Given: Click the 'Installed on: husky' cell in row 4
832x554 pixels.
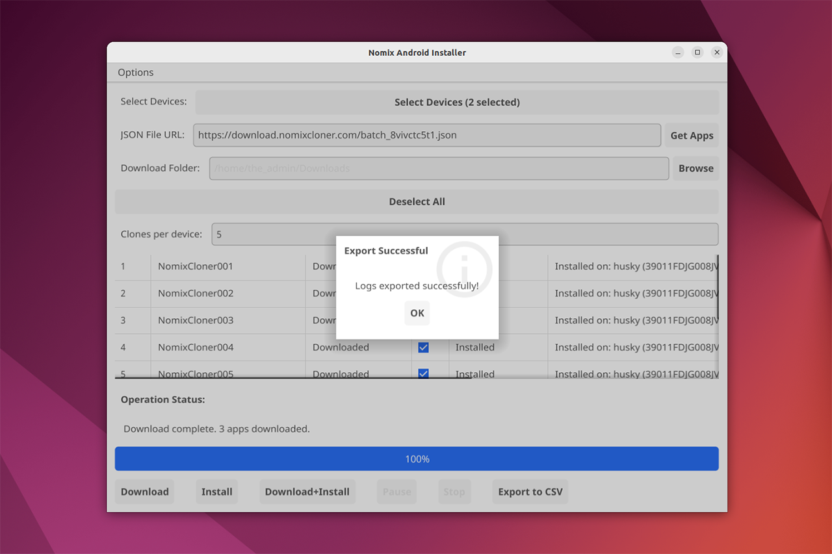Looking at the screenshot, I should (632, 347).
